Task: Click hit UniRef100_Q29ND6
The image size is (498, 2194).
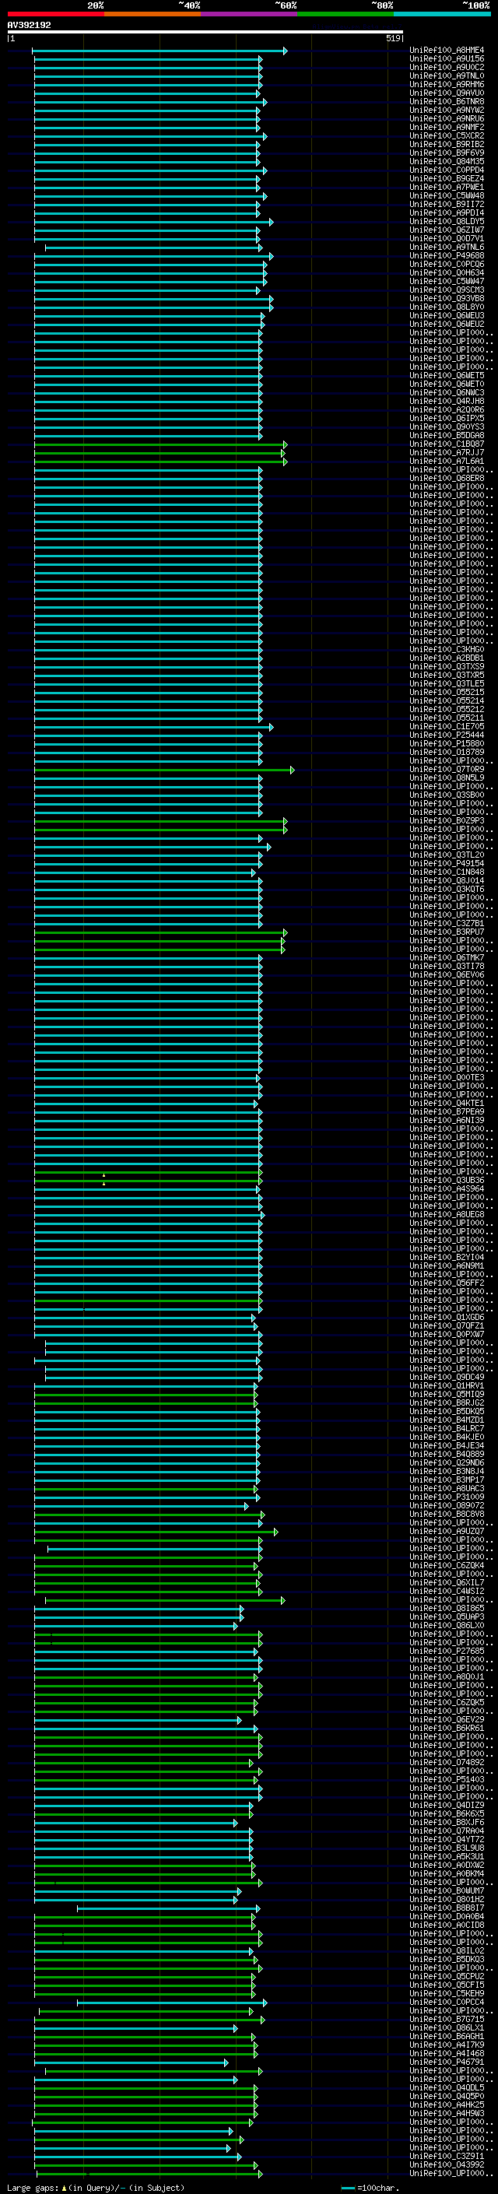Action: [x=447, y=1462]
